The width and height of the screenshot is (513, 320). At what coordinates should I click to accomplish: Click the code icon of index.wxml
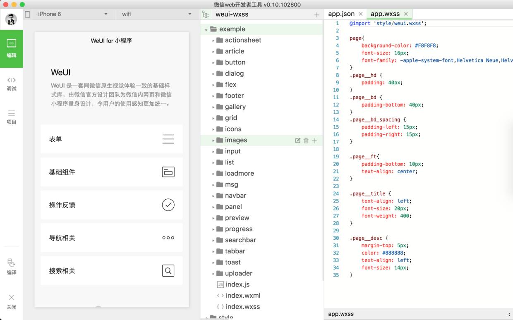pos(221,296)
